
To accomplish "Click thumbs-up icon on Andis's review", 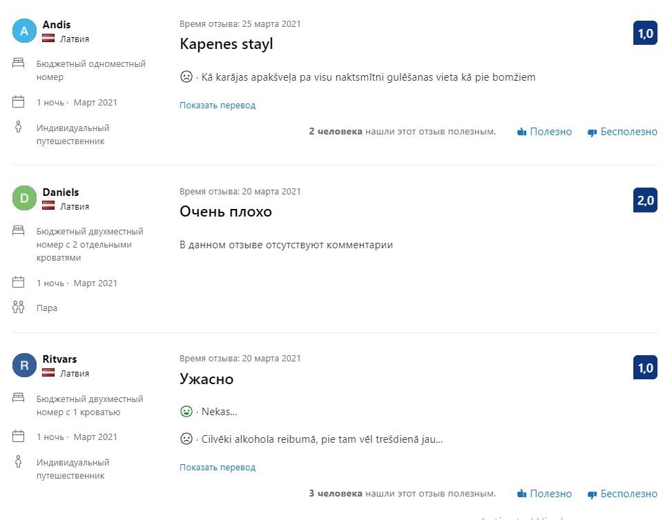I will tap(521, 132).
